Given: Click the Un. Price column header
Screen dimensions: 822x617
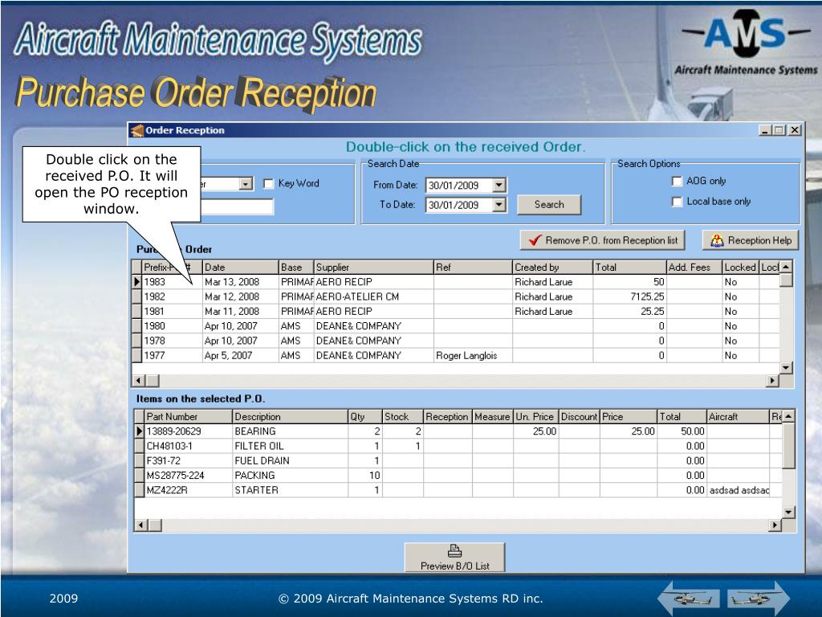Looking at the screenshot, I should [535, 417].
